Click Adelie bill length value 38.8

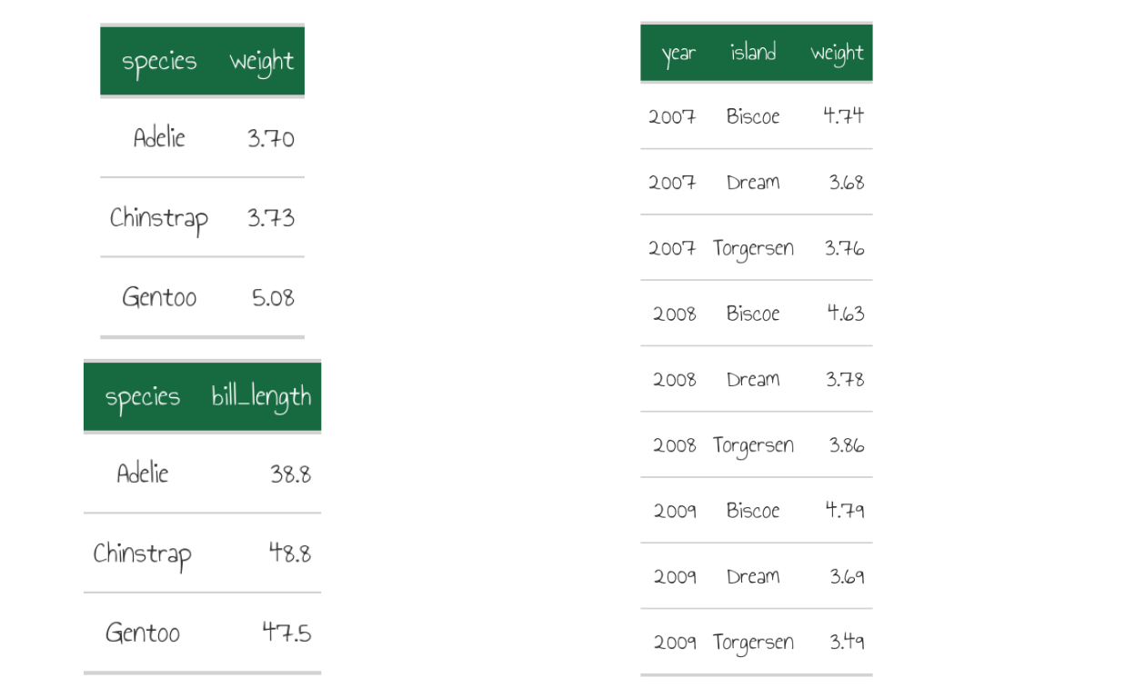click(x=290, y=474)
